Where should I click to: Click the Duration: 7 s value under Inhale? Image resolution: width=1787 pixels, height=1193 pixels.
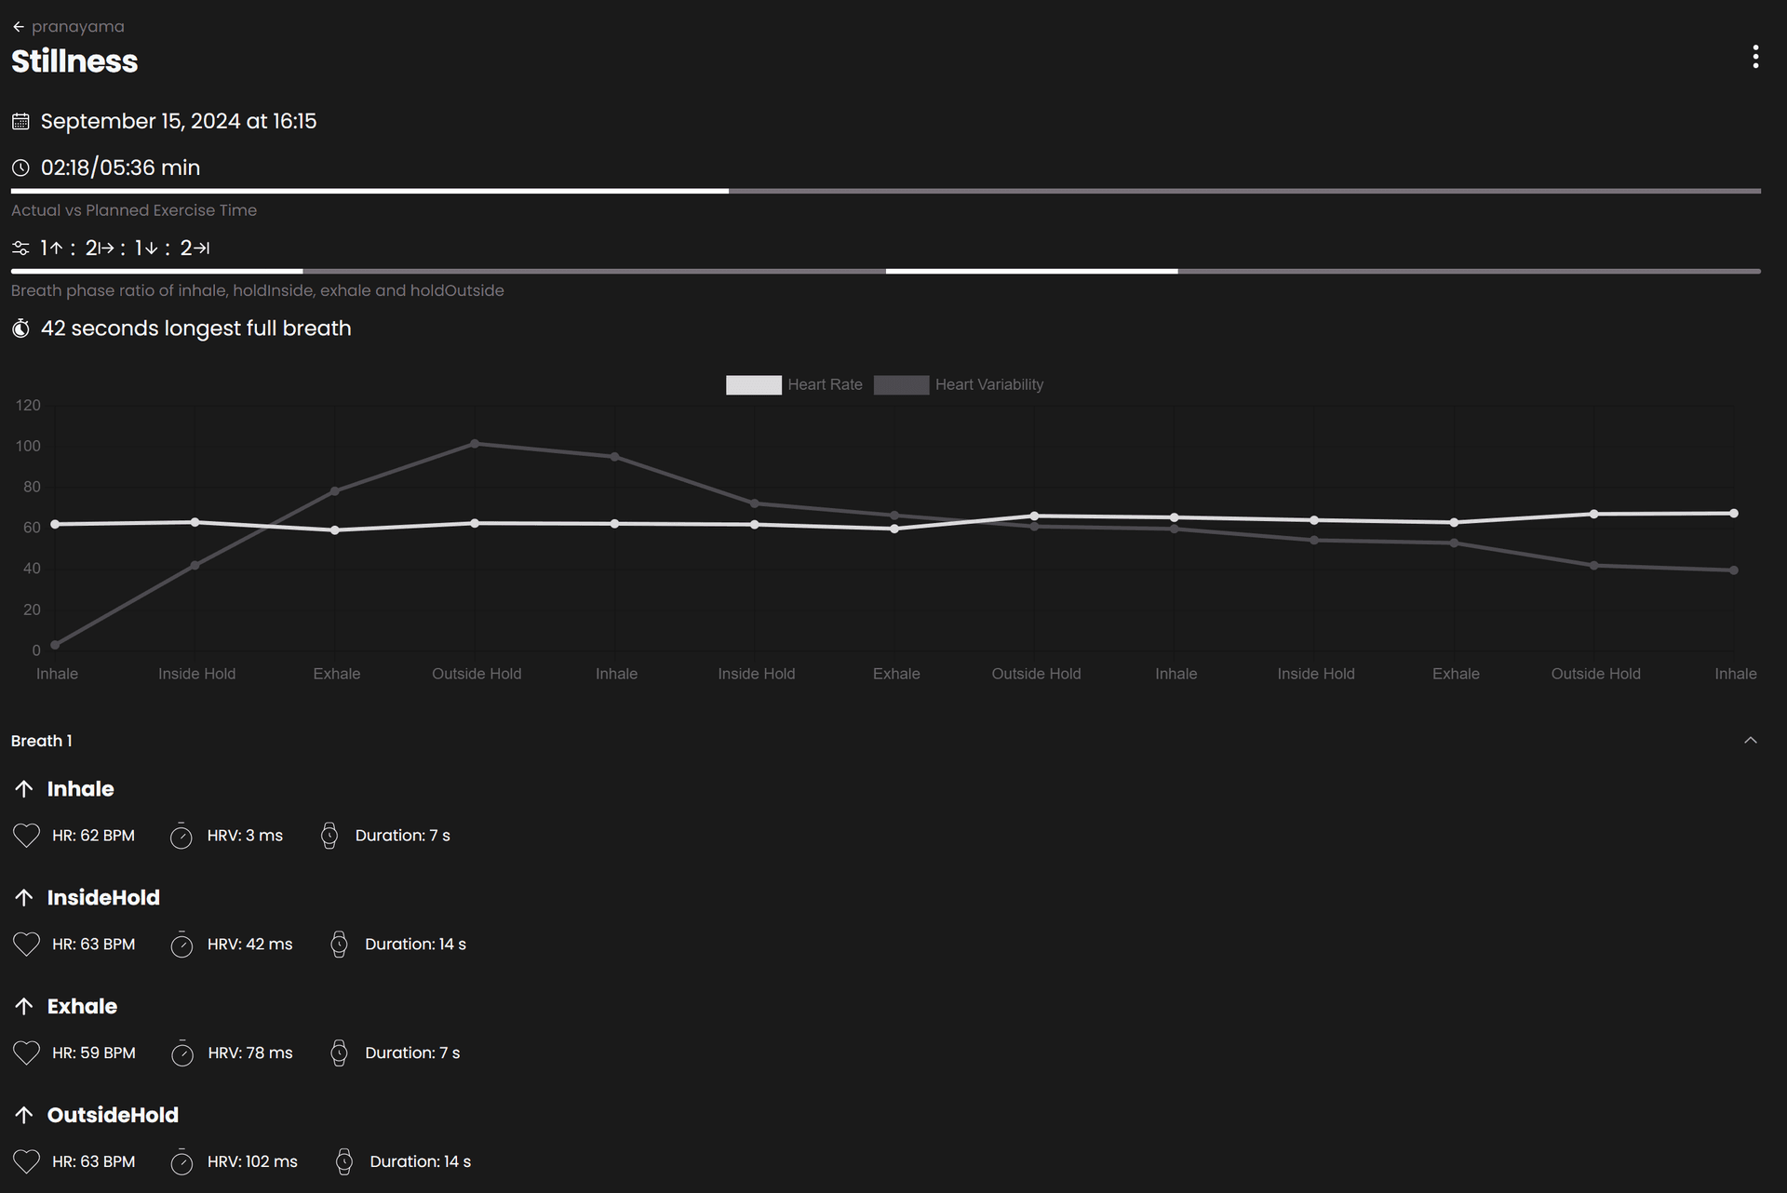point(402,836)
